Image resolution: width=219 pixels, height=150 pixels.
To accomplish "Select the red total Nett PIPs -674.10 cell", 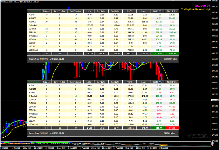I will (x=172, y=128).
